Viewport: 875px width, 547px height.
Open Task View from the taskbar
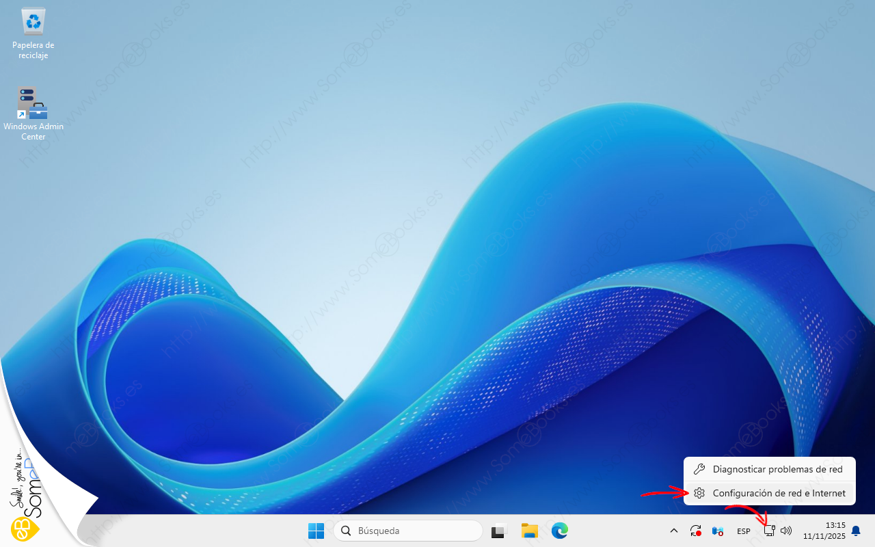[x=499, y=531]
